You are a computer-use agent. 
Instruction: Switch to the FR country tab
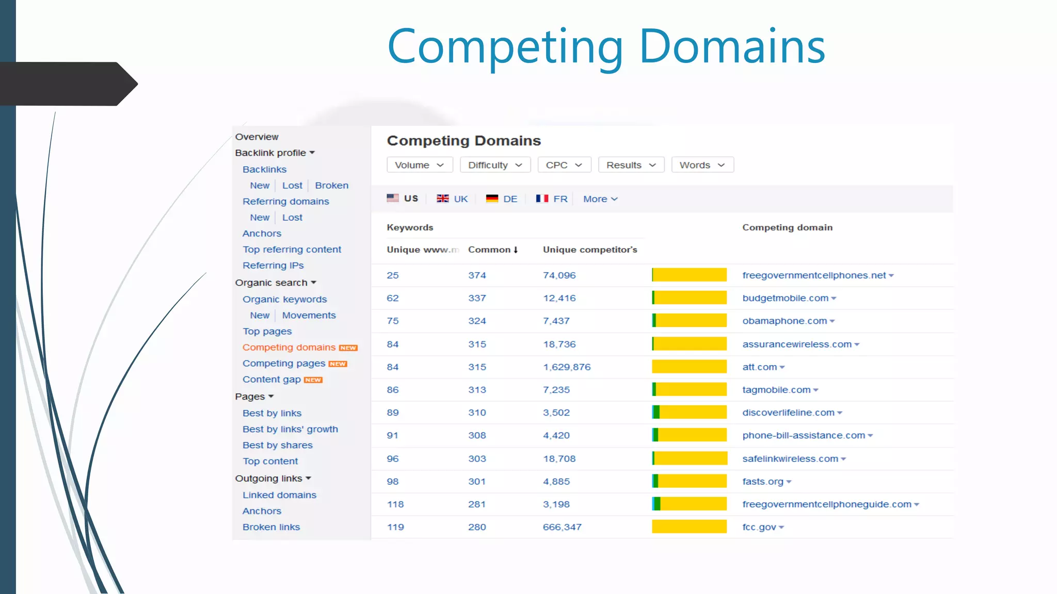click(552, 199)
